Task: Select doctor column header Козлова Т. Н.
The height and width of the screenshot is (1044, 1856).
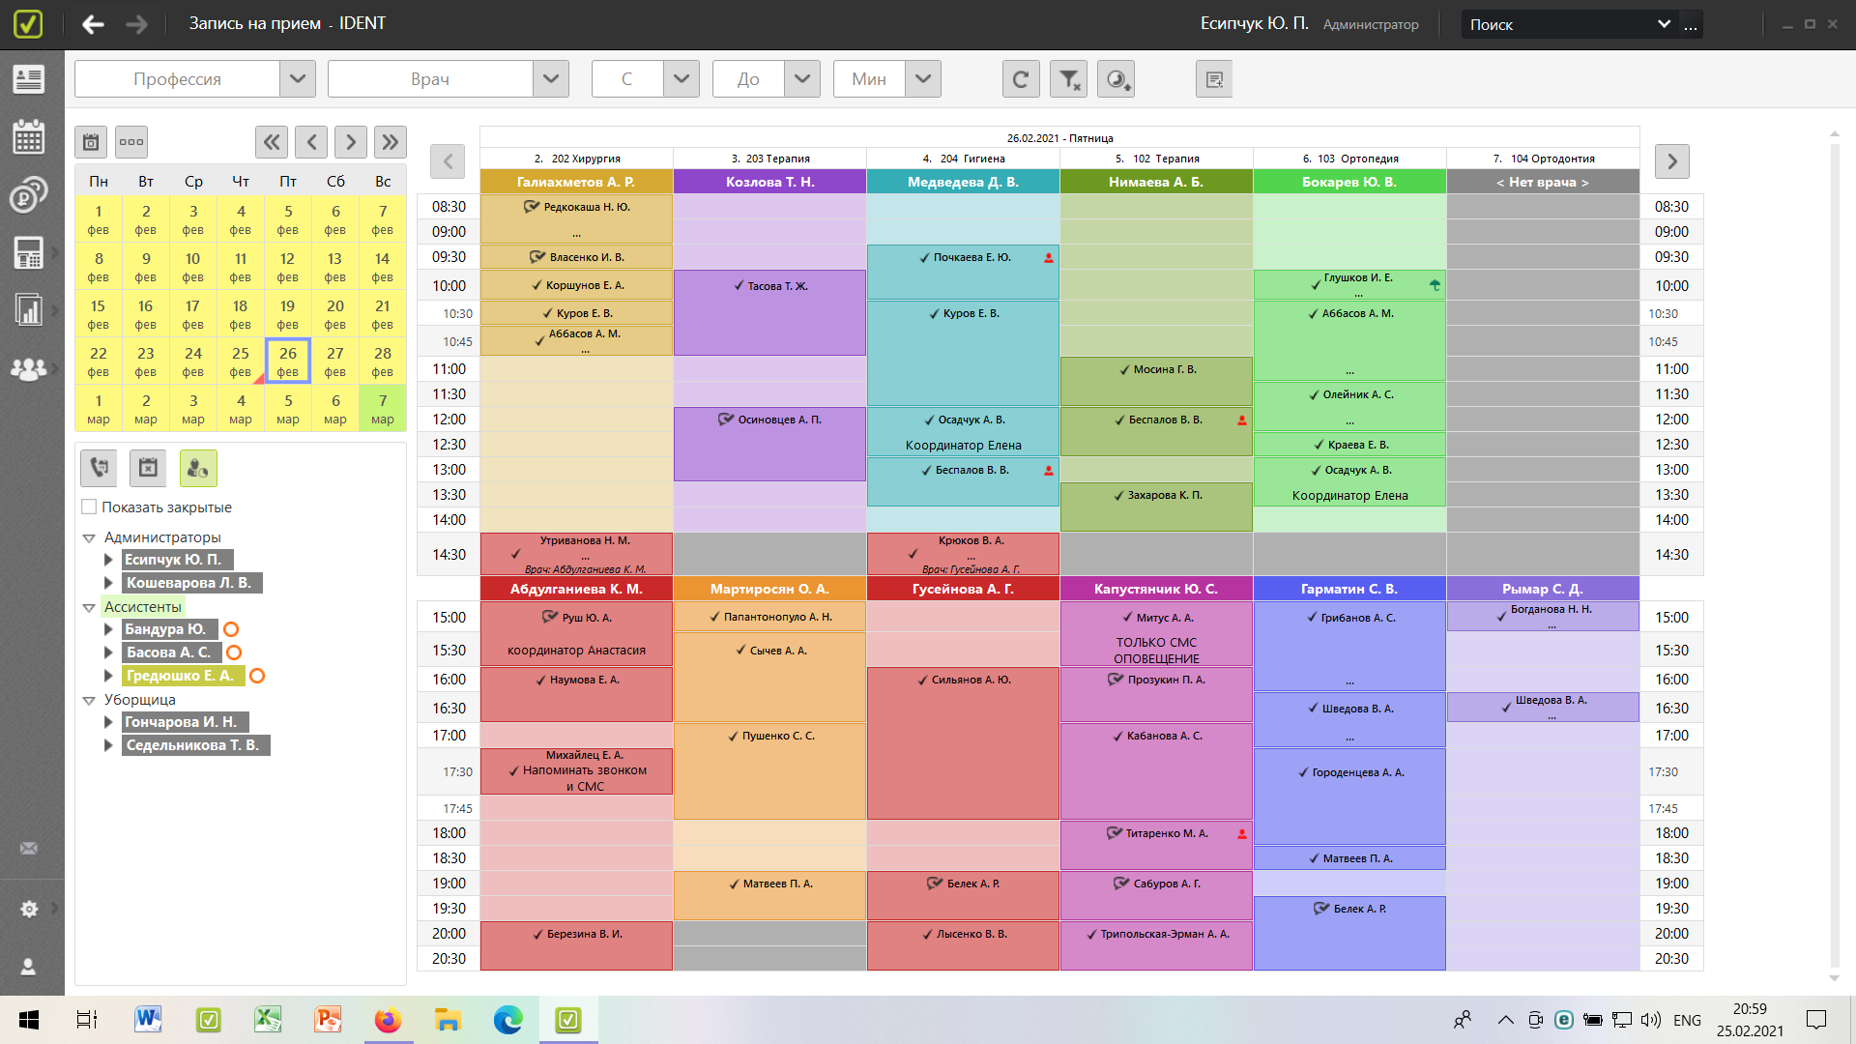Action: (x=769, y=182)
